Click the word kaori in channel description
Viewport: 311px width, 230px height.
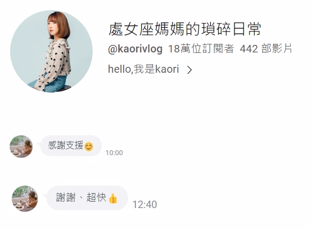(x=167, y=69)
